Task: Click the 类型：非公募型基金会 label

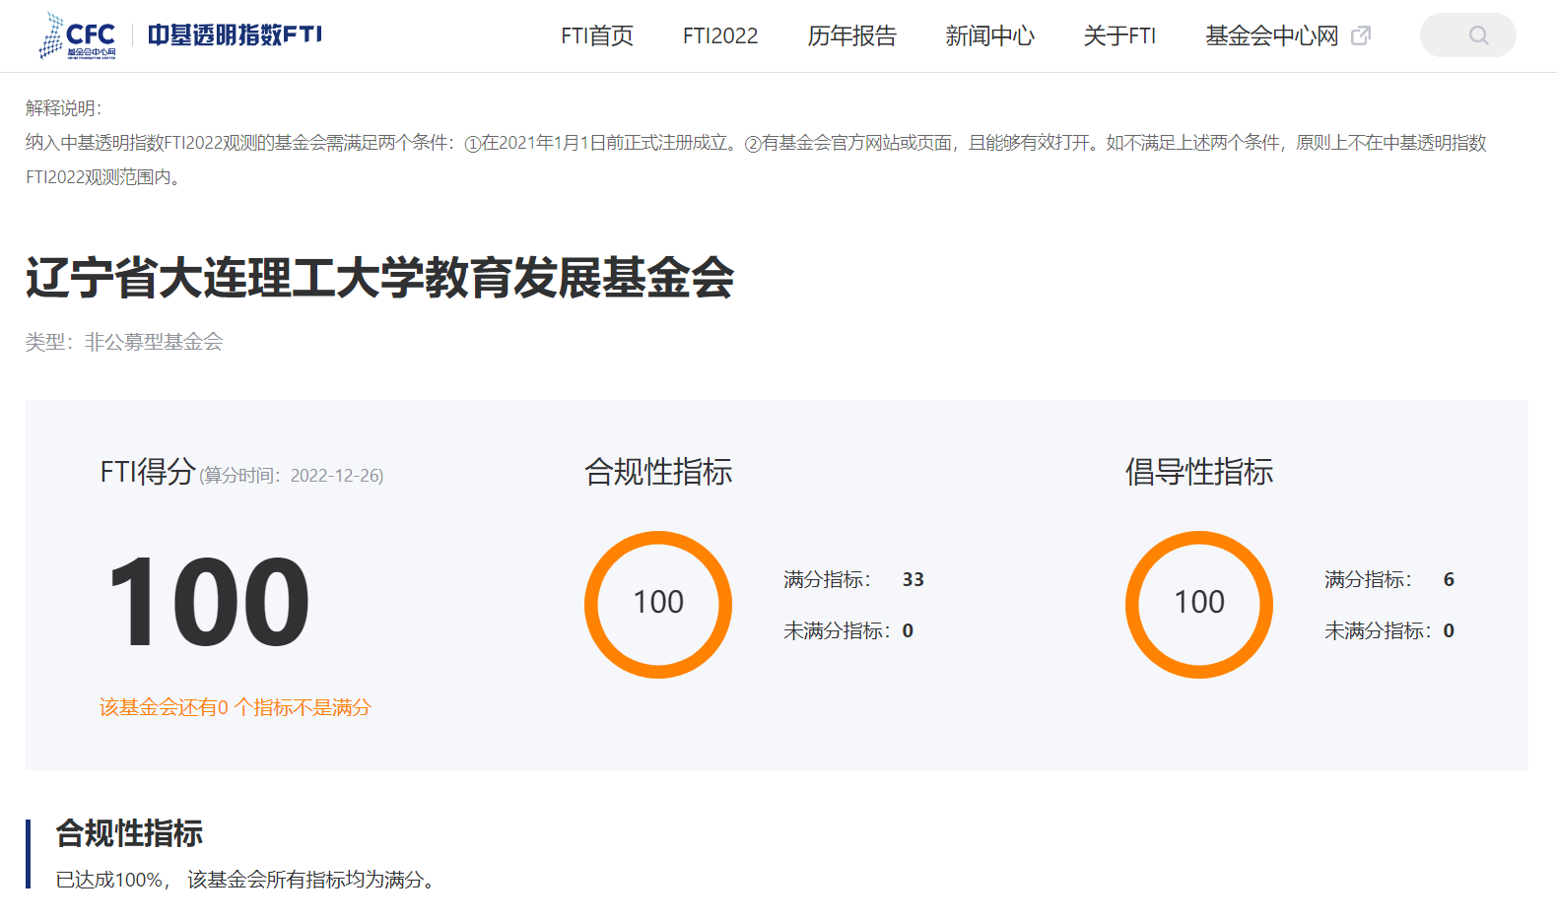Action: pos(124,342)
